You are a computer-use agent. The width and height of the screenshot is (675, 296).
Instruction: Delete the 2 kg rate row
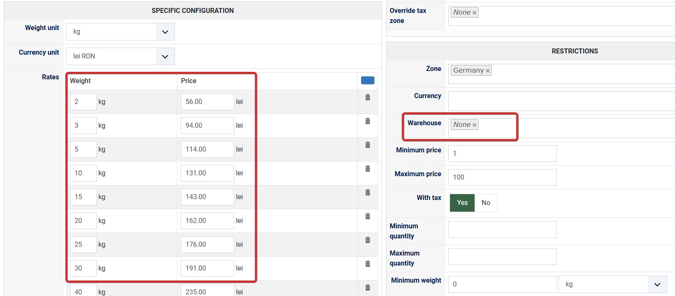tap(368, 97)
